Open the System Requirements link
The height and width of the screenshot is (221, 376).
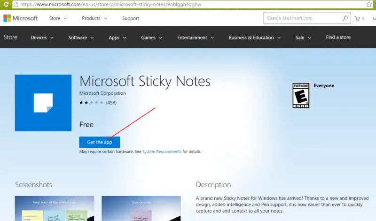tap(162, 152)
